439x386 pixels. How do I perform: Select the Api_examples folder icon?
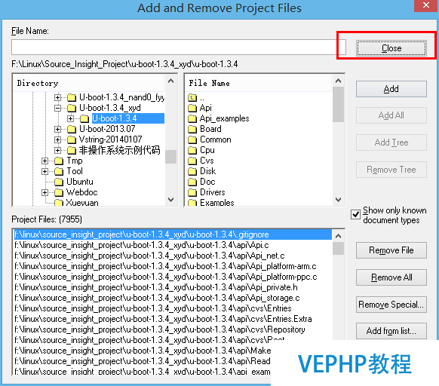[x=192, y=118]
